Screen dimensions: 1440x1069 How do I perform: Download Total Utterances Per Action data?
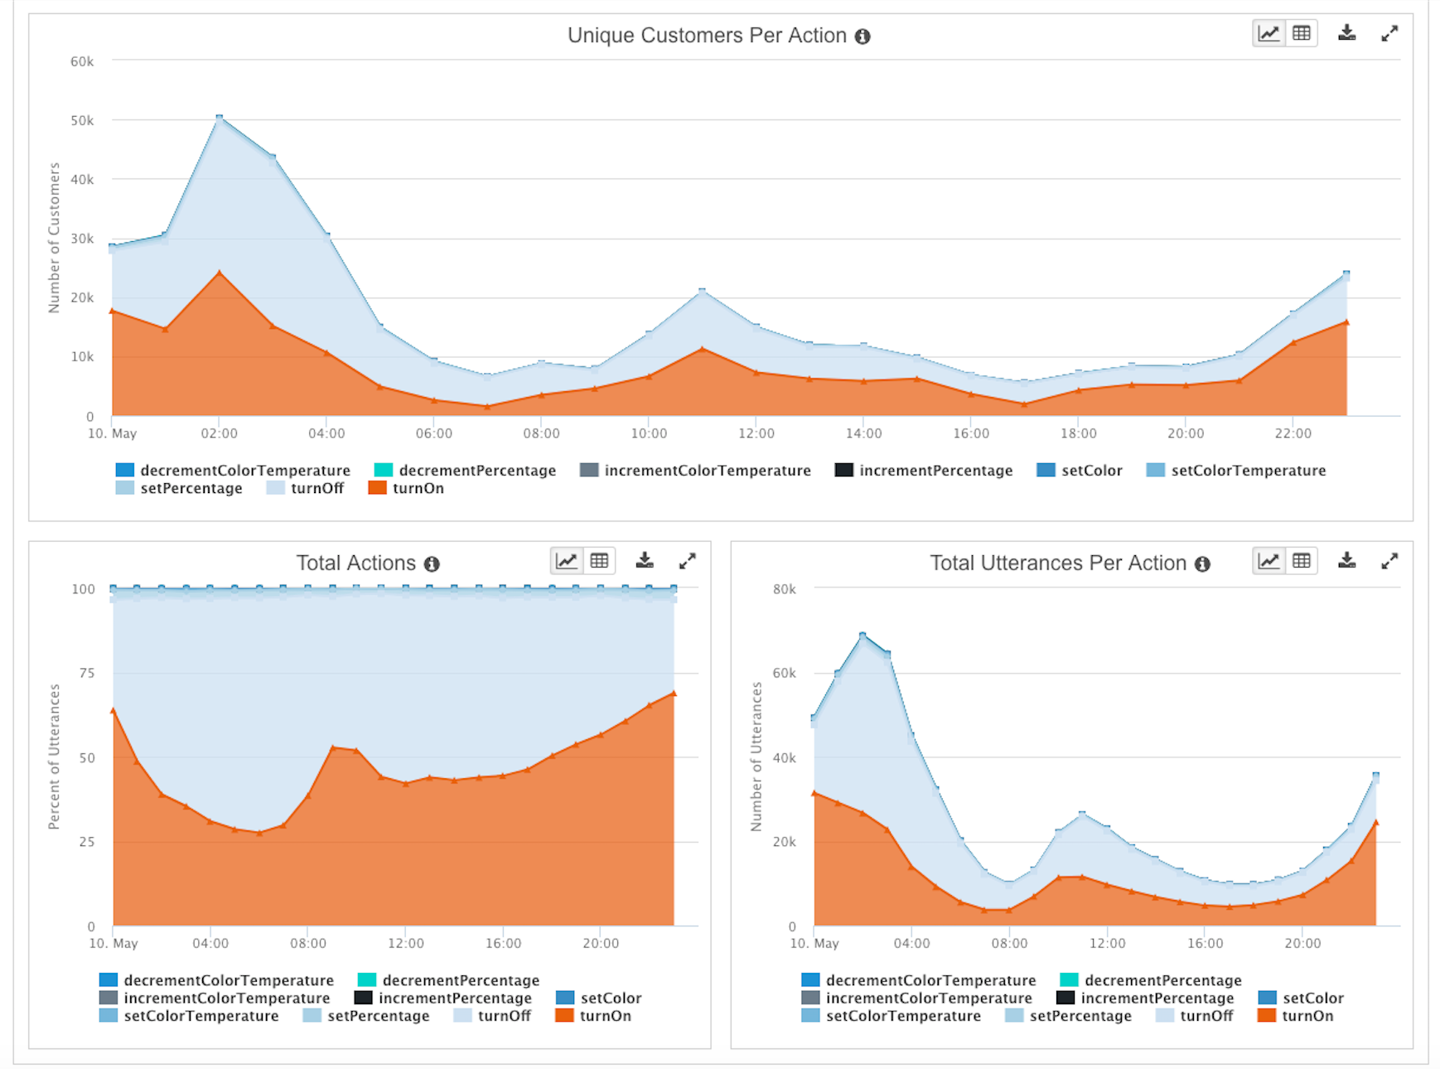1347,561
